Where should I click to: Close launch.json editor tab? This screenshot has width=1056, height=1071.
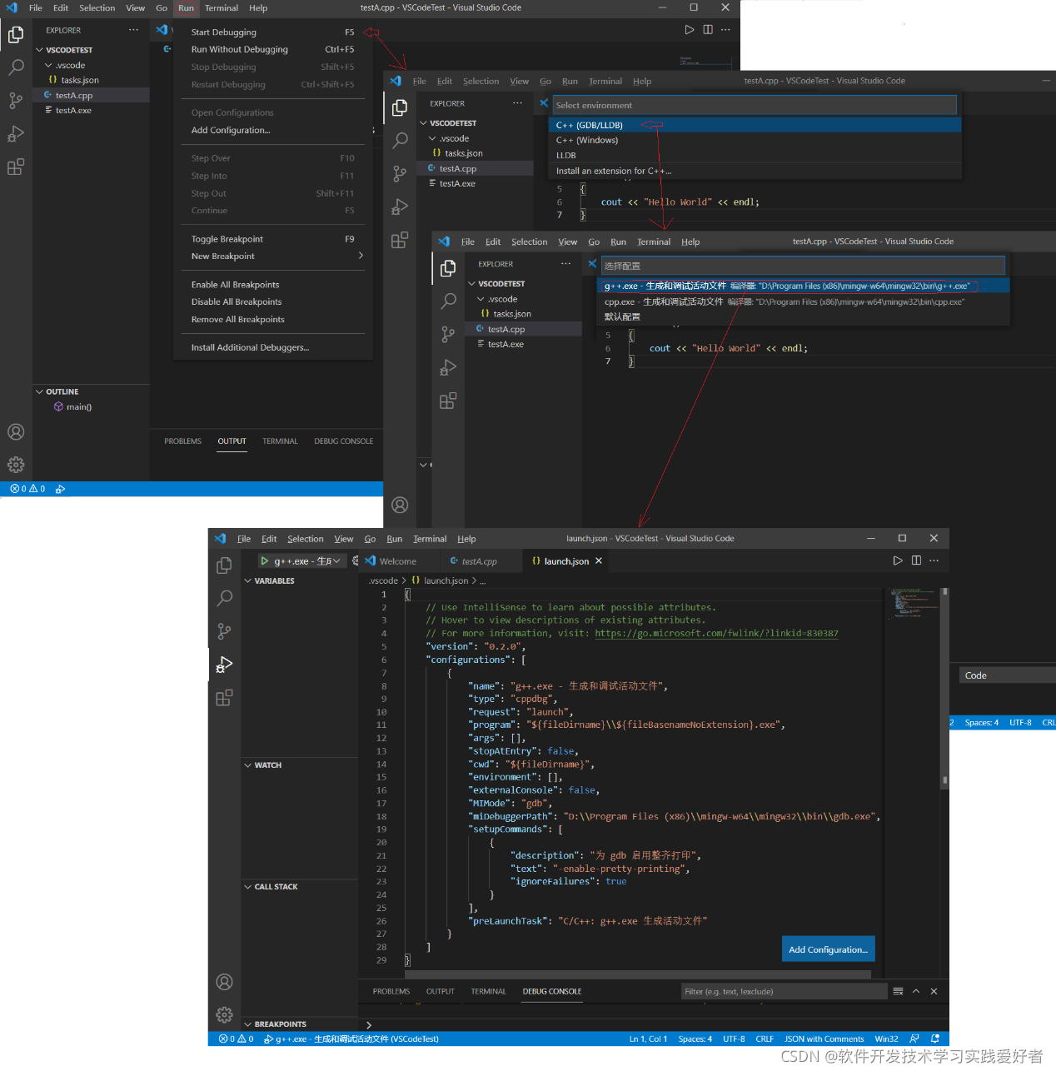pyautogui.click(x=599, y=561)
